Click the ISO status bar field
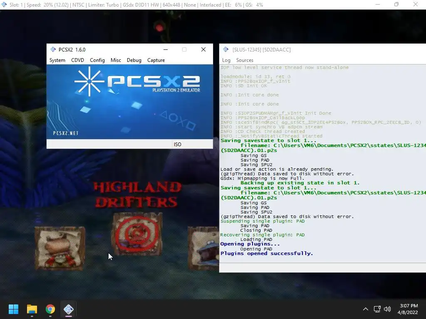Viewport: 426px width, 319px height. [x=192, y=144]
